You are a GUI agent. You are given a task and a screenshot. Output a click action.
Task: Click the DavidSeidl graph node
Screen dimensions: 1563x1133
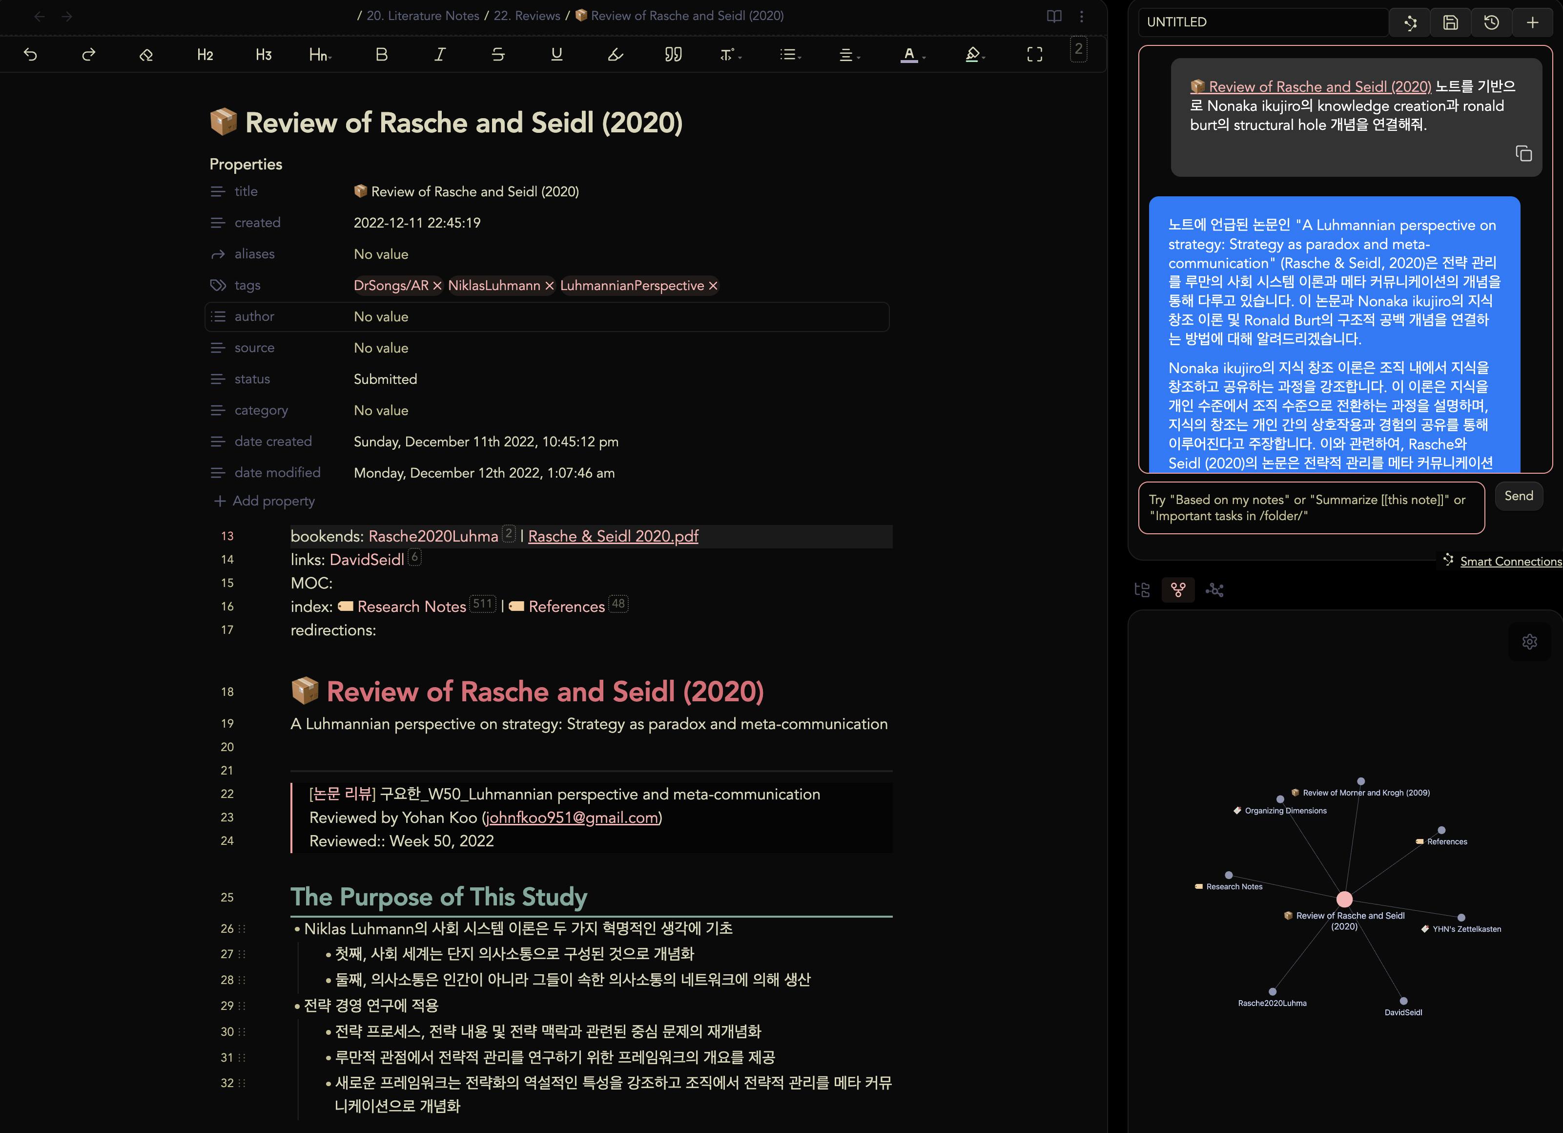(x=1403, y=1001)
